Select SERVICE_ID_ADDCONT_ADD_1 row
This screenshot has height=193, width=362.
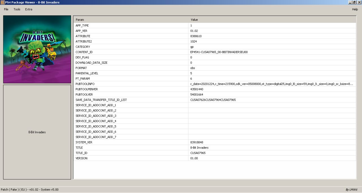click(215, 105)
